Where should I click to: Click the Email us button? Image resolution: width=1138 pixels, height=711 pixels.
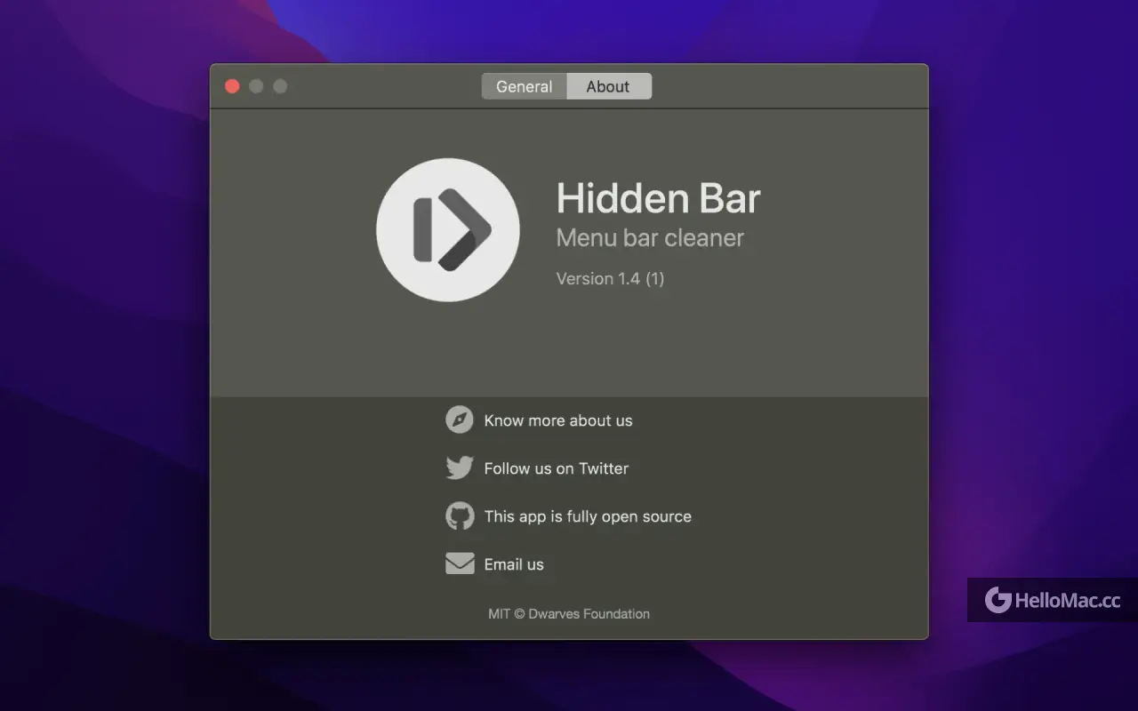(514, 564)
